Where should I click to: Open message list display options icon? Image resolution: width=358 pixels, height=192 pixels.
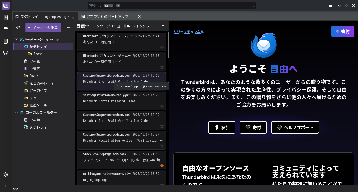point(164,26)
